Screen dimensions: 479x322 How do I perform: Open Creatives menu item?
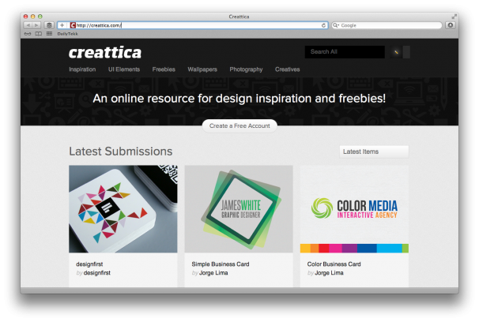pos(287,69)
